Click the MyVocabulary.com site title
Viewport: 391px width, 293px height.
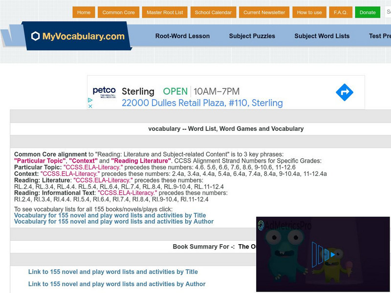point(84,36)
